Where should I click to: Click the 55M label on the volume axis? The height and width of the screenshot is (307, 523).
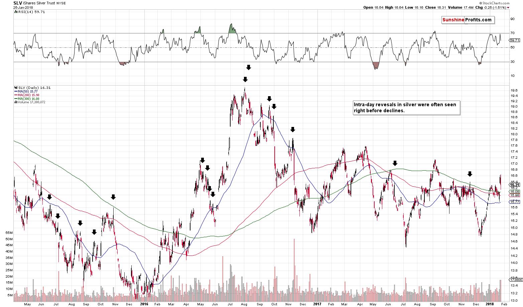(9, 233)
